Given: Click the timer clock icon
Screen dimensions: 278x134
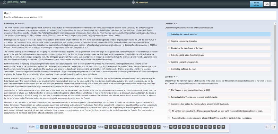Looking at the screenshot, I should [x=133, y=2].
